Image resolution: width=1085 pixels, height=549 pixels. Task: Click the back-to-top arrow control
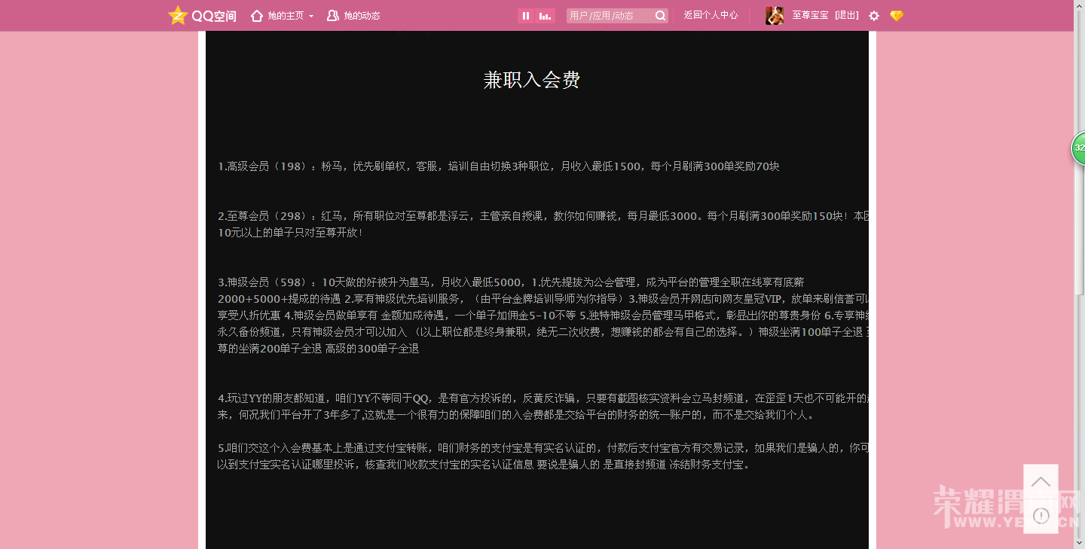click(1041, 482)
